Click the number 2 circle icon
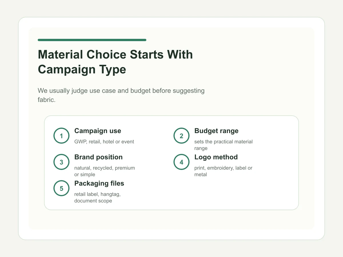This screenshot has height=257, width=343. click(182, 136)
